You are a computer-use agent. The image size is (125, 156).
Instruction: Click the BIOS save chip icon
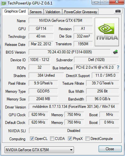pyautogui.click(x=115, y=52)
